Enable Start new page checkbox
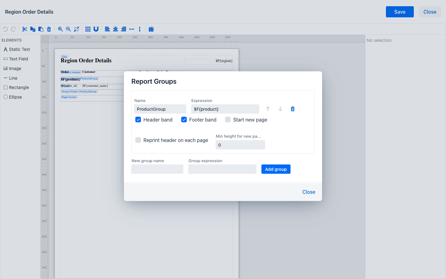 (x=228, y=120)
